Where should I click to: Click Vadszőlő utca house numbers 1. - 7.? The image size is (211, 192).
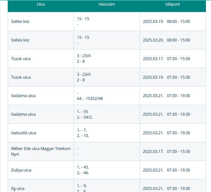tap(83, 130)
